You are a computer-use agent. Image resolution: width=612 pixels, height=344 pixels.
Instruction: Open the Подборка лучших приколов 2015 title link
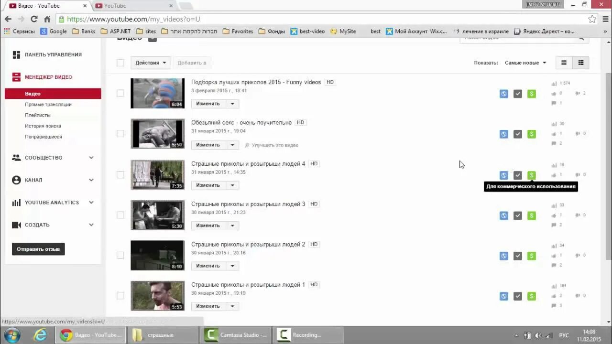pyautogui.click(x=256, y=82)
